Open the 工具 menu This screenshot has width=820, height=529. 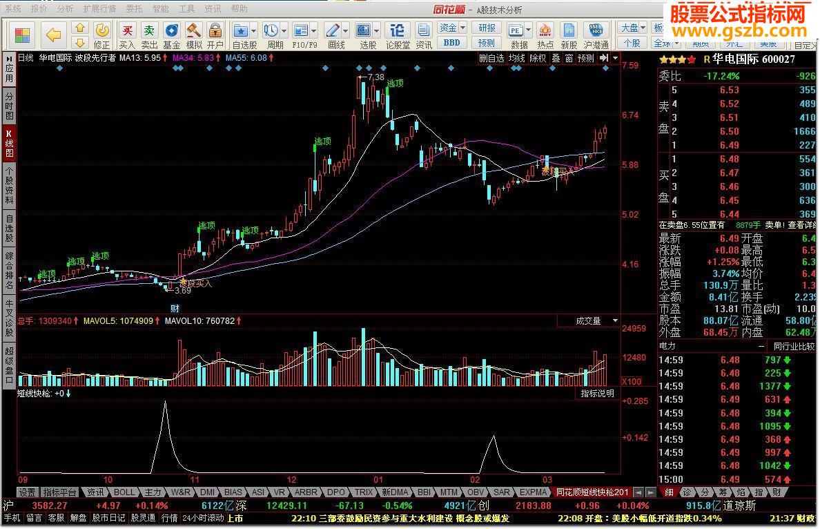(186, 8)
